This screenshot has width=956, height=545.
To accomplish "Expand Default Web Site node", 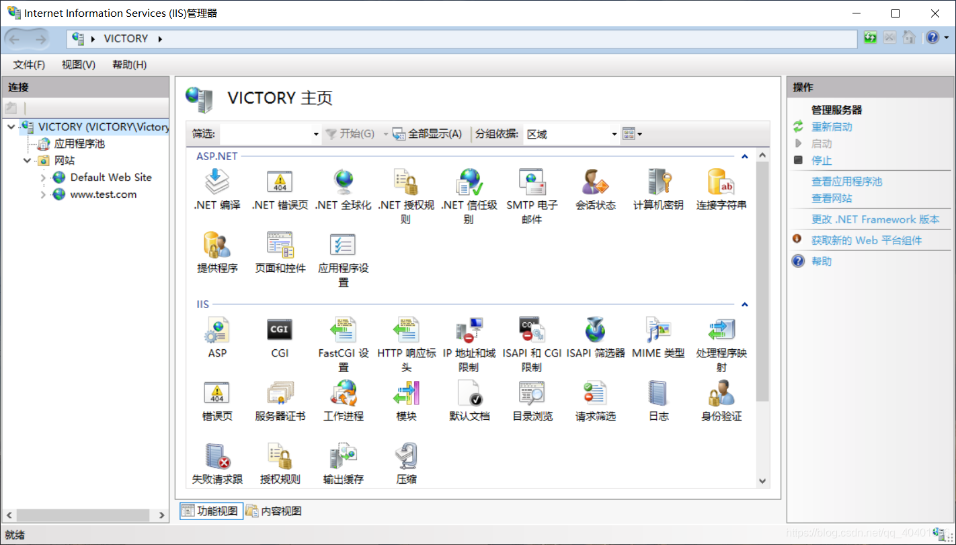I will [43, 178].
